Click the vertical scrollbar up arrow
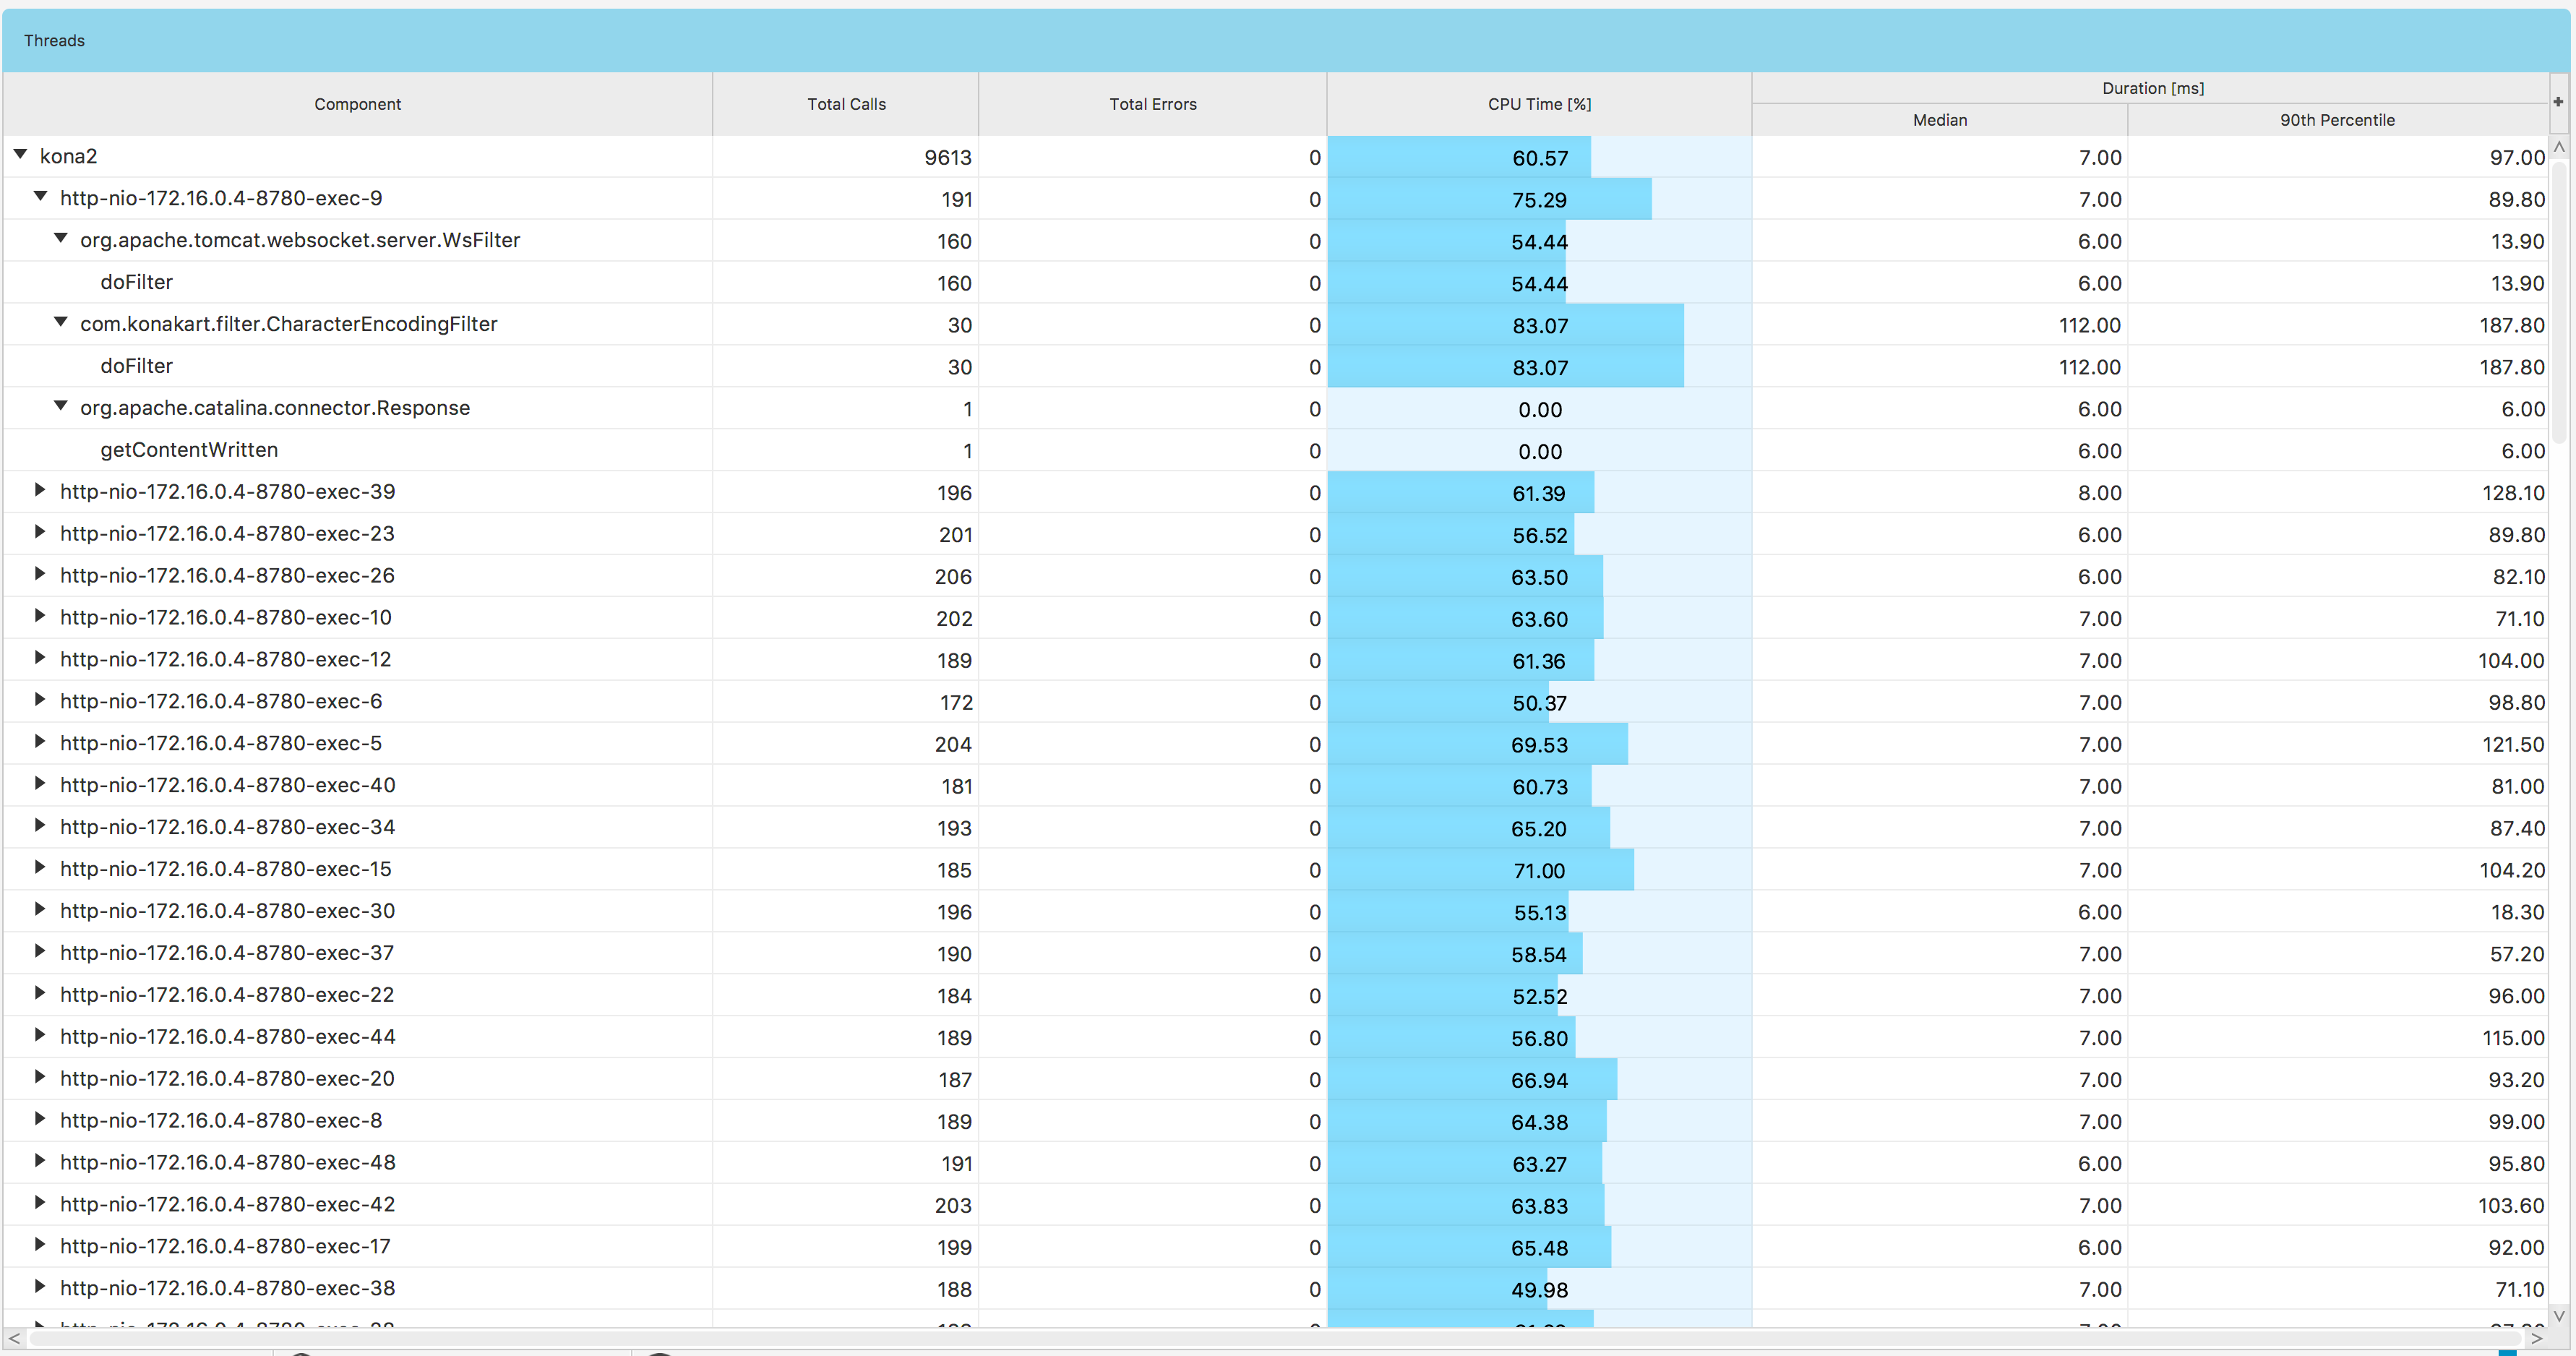 pos(2559,147)
